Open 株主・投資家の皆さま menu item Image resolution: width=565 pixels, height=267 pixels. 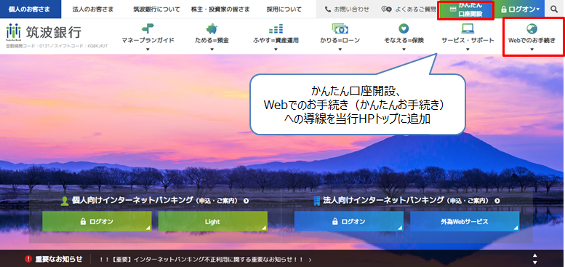(220, 9)
